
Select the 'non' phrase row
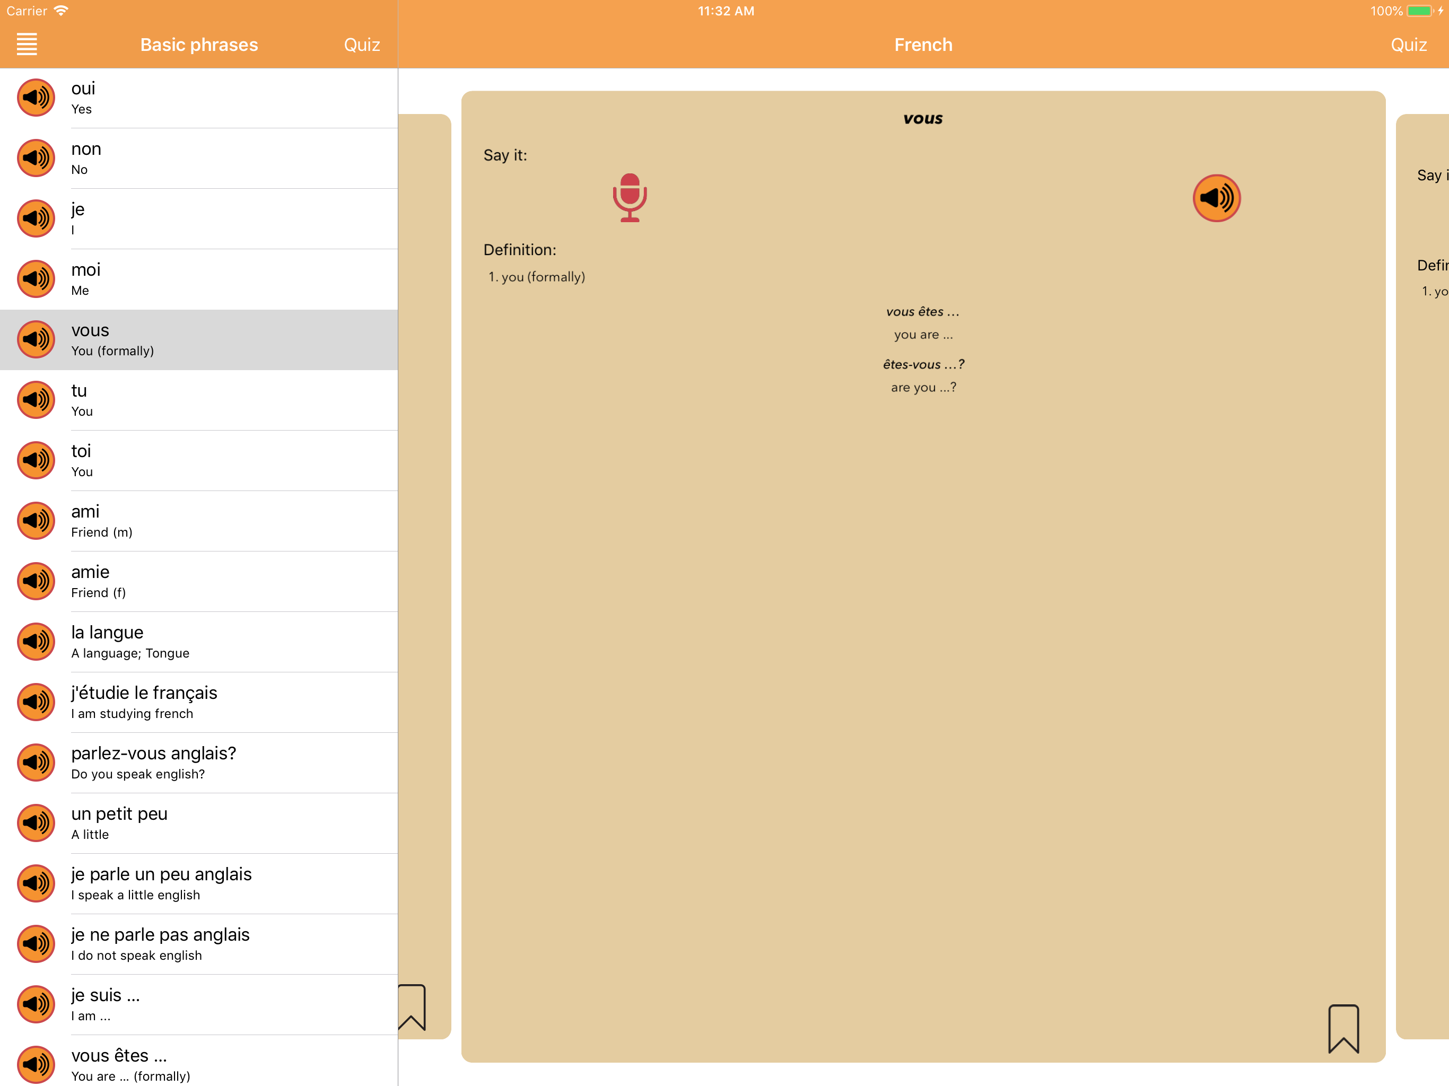[199, 158]
